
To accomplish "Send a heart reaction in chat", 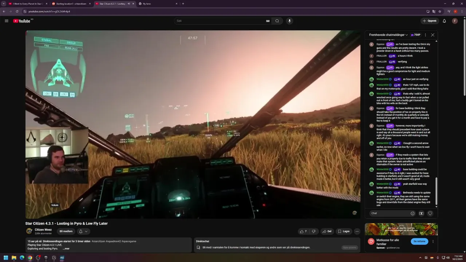I will [x=430, y=213].
